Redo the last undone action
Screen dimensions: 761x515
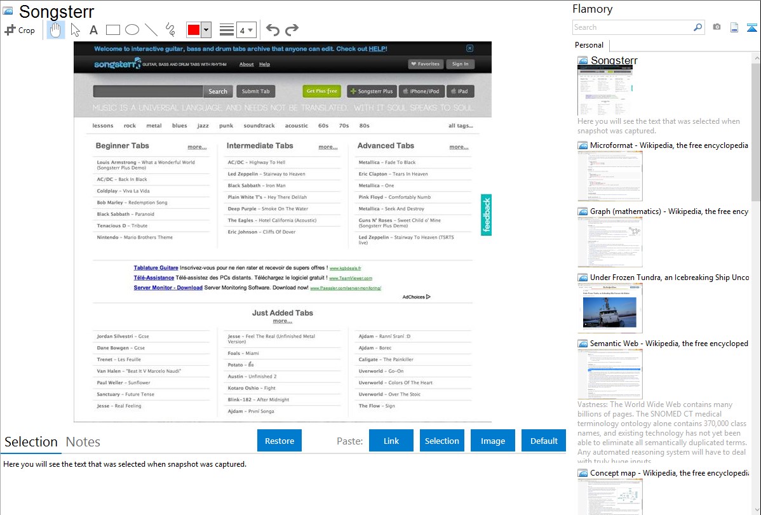point(292,30)
